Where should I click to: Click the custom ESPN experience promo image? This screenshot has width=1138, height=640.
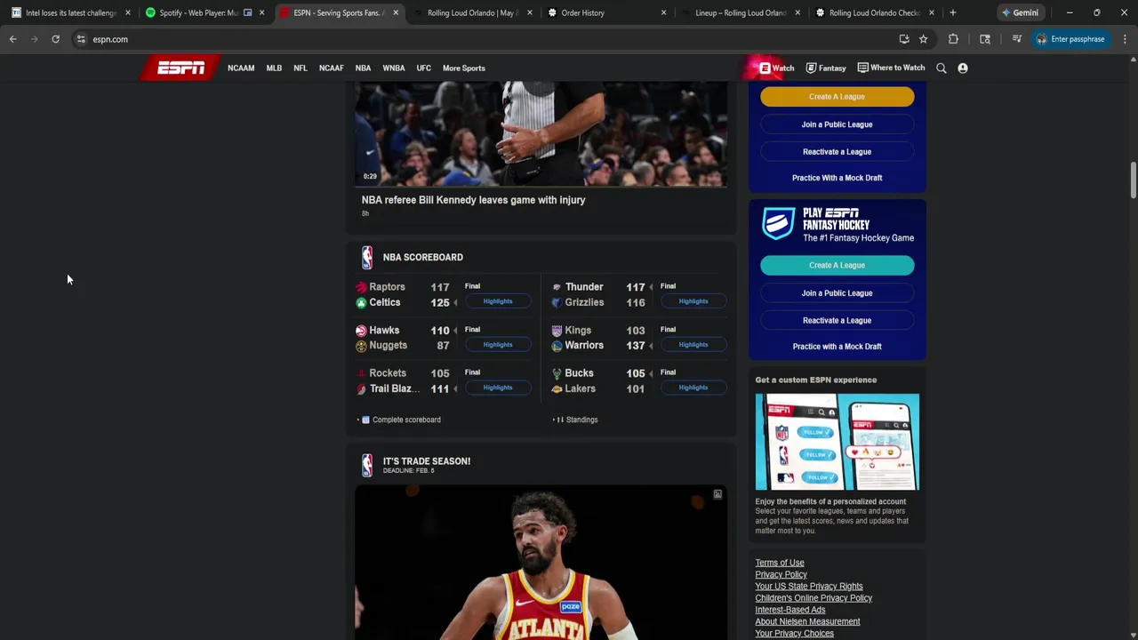[837, 442]
